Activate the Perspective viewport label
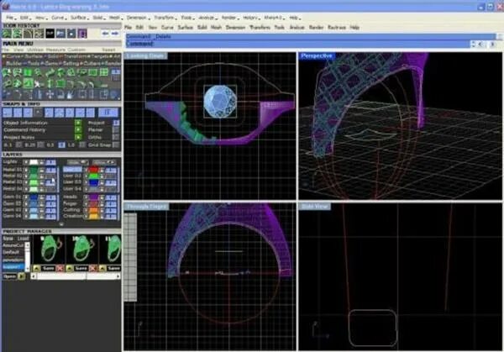Screen dimensions: 504x352 point(317,56)
